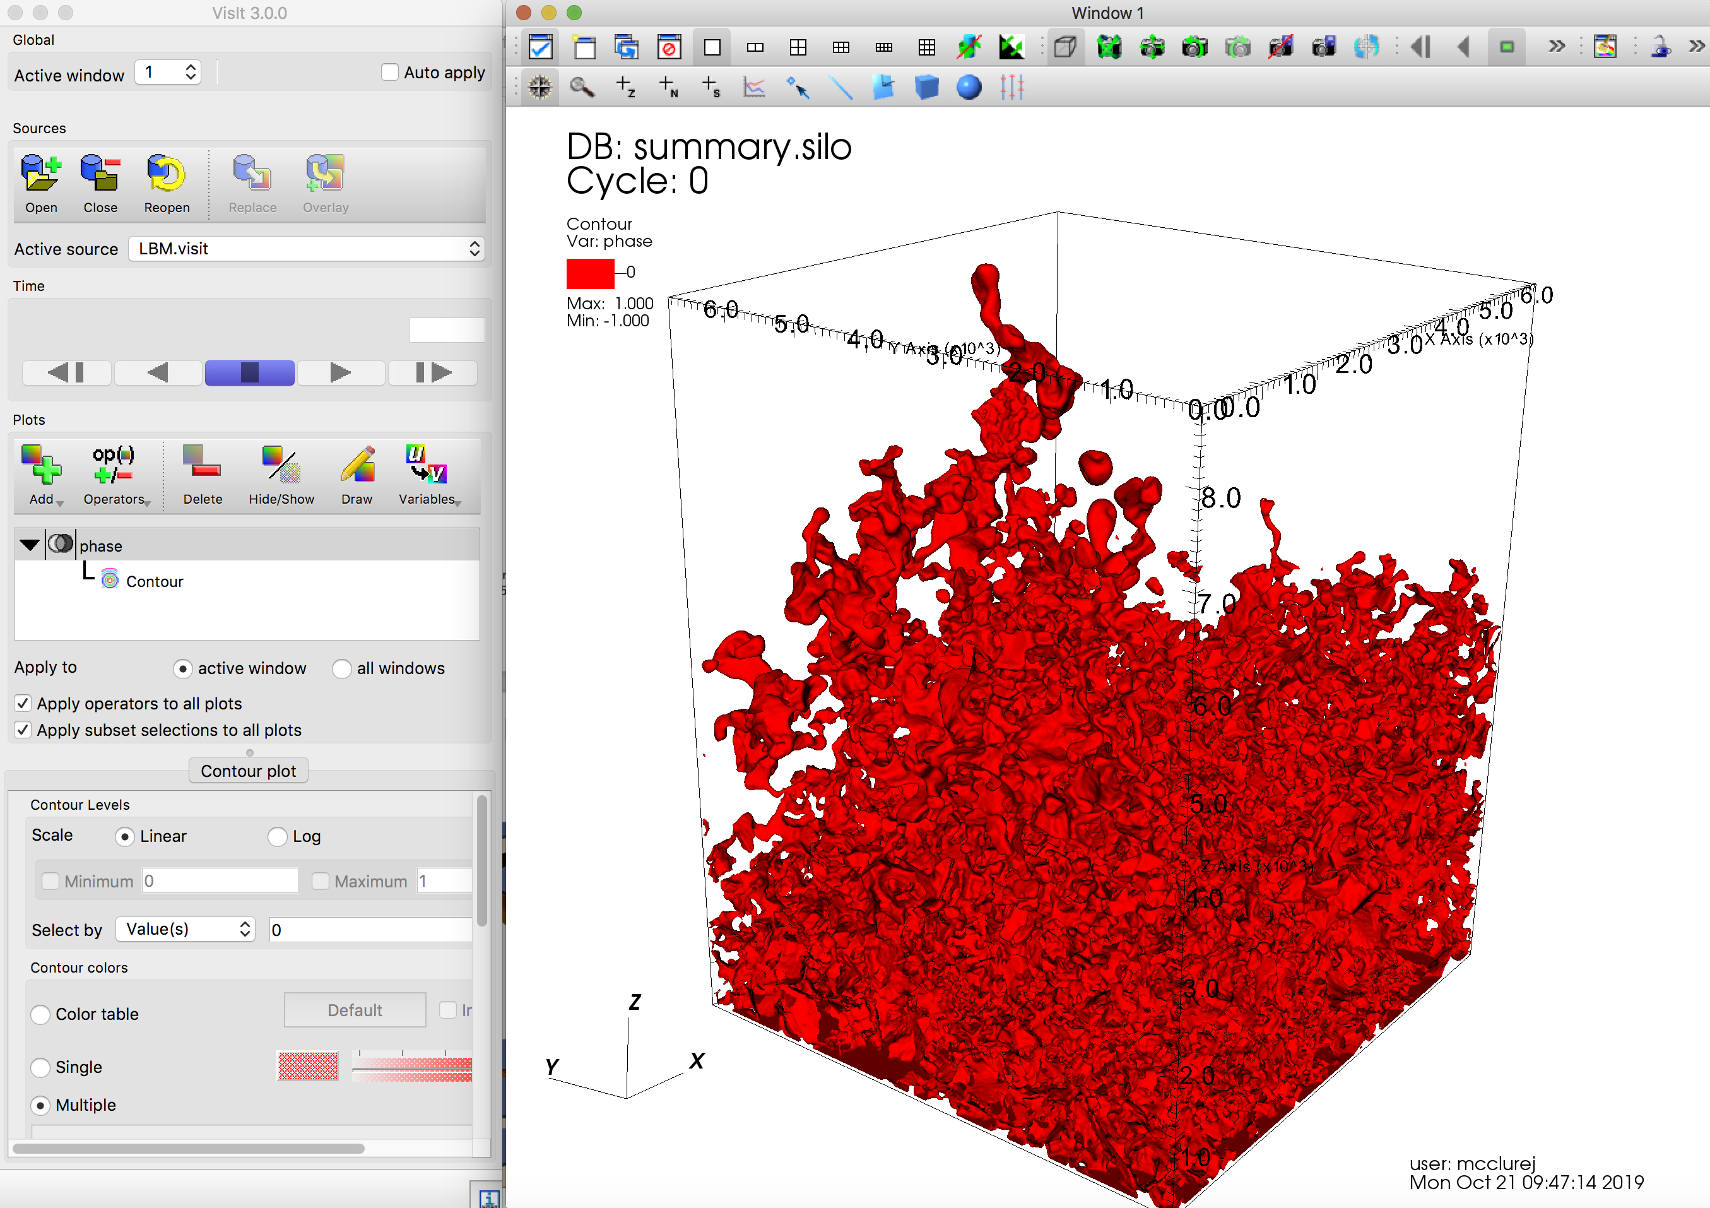The image size is (1710, 1208).
Task: Click the Draw plots icon
Action: tap(357, 466)
